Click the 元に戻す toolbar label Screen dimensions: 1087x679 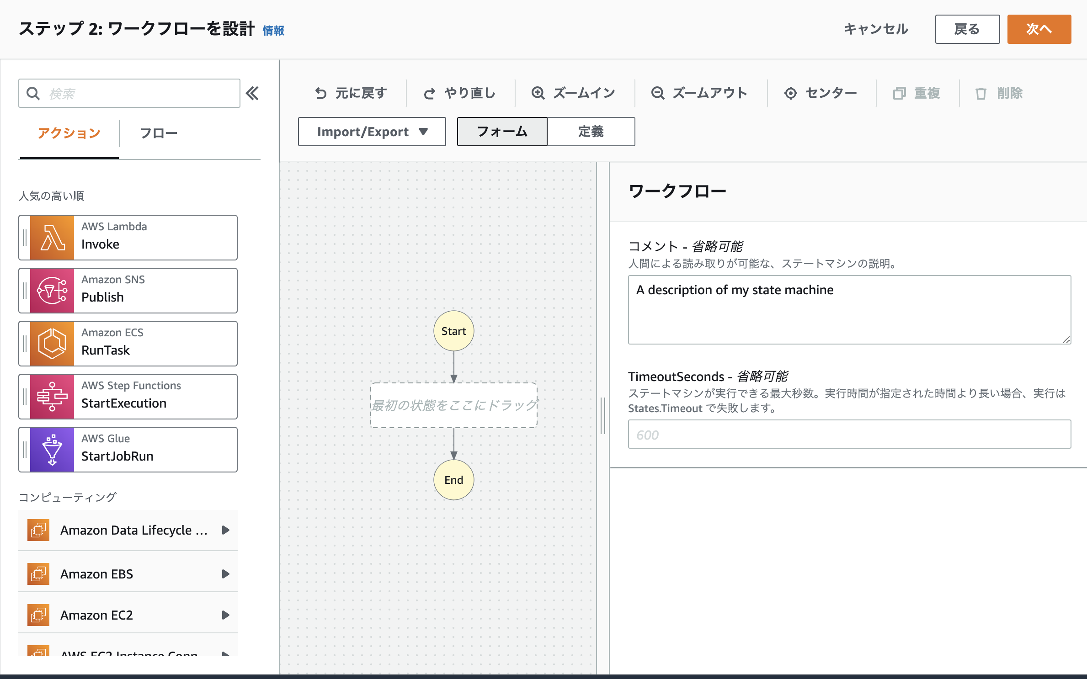click(x=361, y=93)
